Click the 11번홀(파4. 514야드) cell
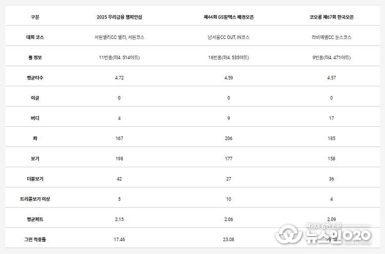Image resolution: width=385 pixels, height=254 pixels. [x=119, y=57]
